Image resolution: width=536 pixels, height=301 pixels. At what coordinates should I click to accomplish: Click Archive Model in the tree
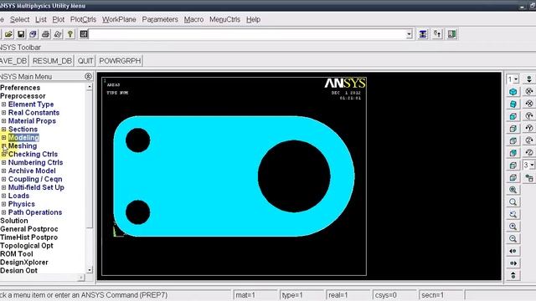click(32, 171)
